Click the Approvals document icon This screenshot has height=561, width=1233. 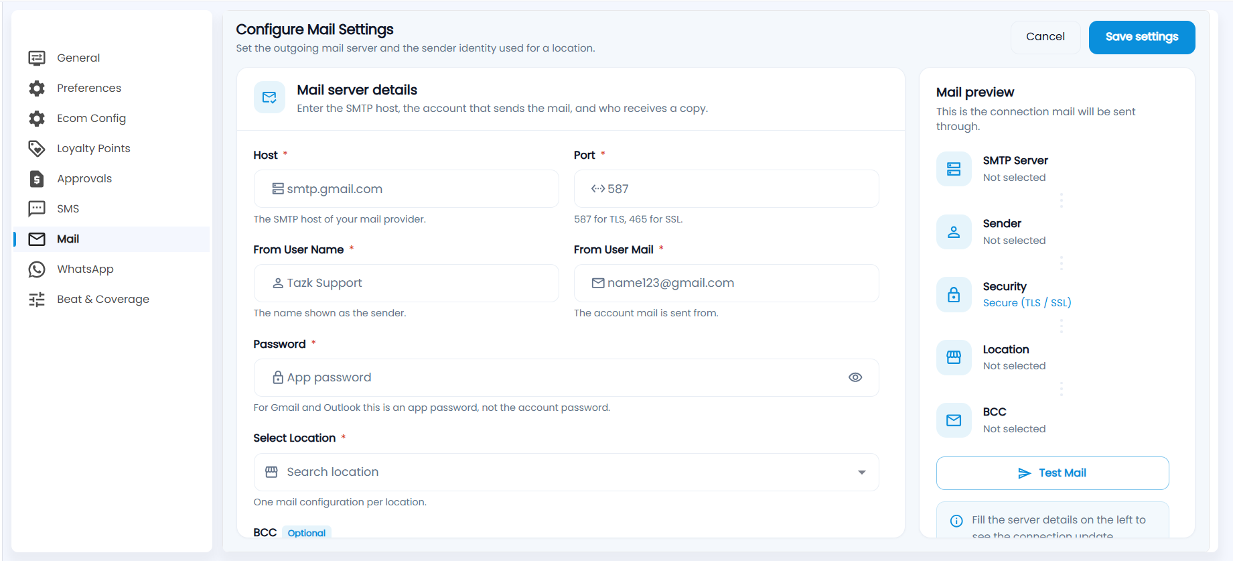pyautogui.click(x=37, y=179)
